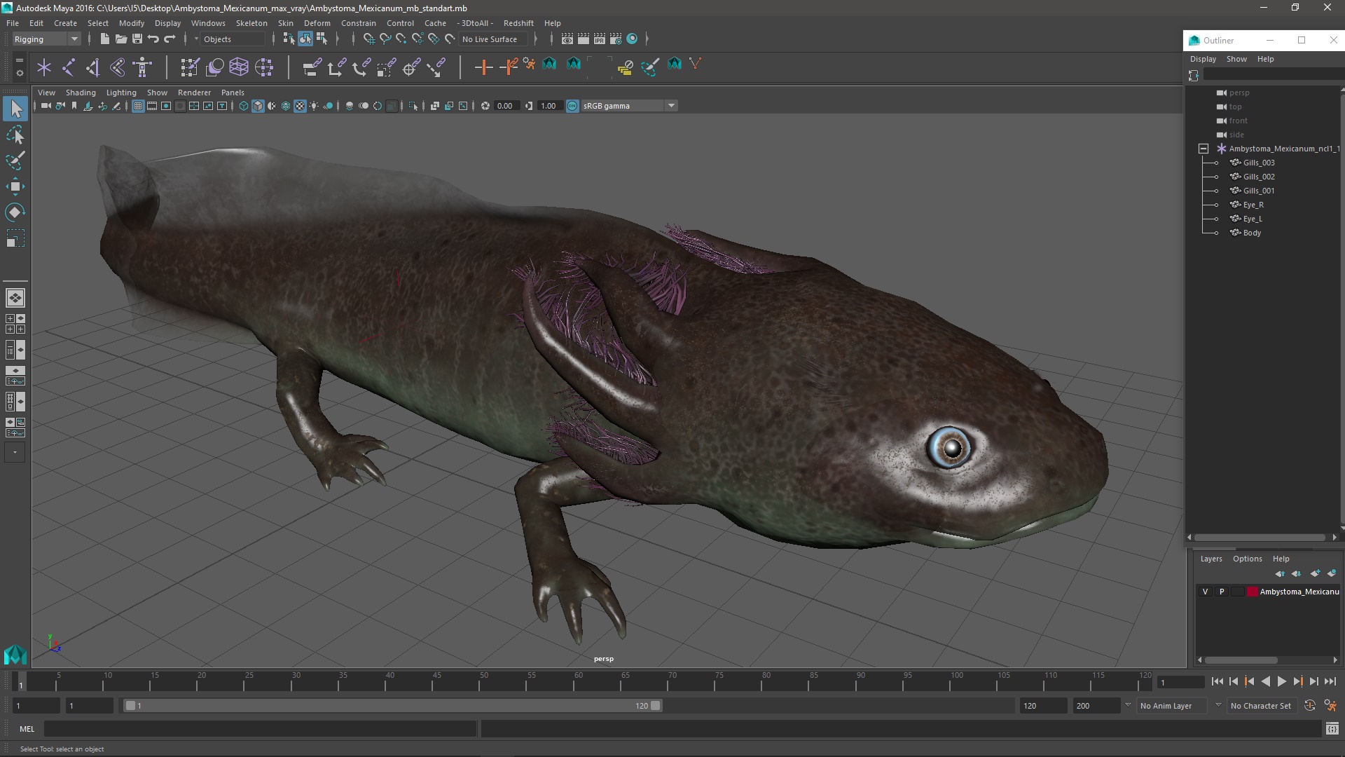Toggle layer playback P box
The image size is (1345, 757).
pyautogui.click(x=1222, y=592)
